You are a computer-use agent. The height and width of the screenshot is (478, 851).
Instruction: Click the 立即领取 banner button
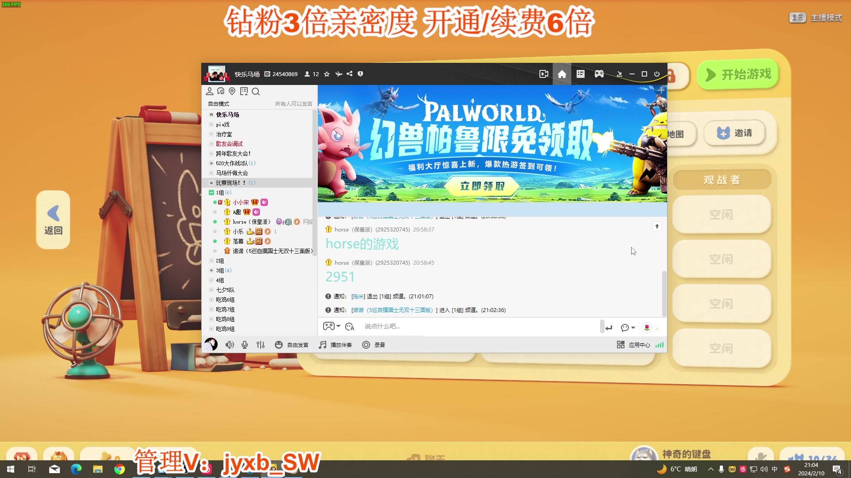(482, 186)
